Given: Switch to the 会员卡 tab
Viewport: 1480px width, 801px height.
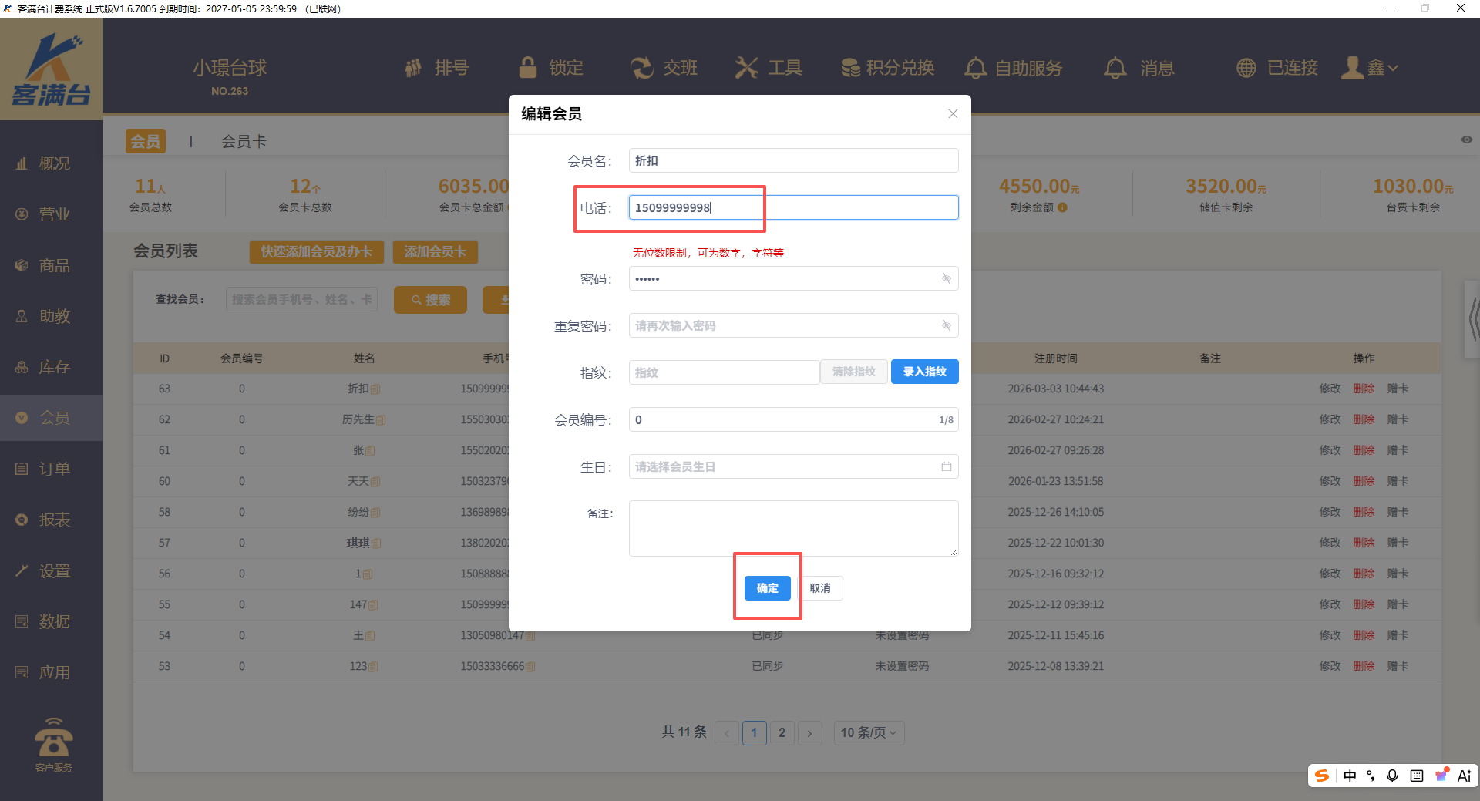Looking at the screenshot, I should [244, 141].
